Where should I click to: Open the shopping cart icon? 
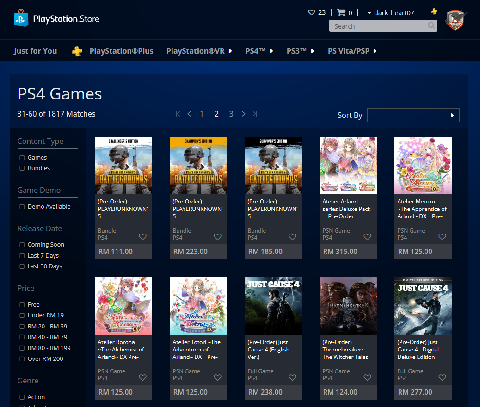(x=341, y=12)
